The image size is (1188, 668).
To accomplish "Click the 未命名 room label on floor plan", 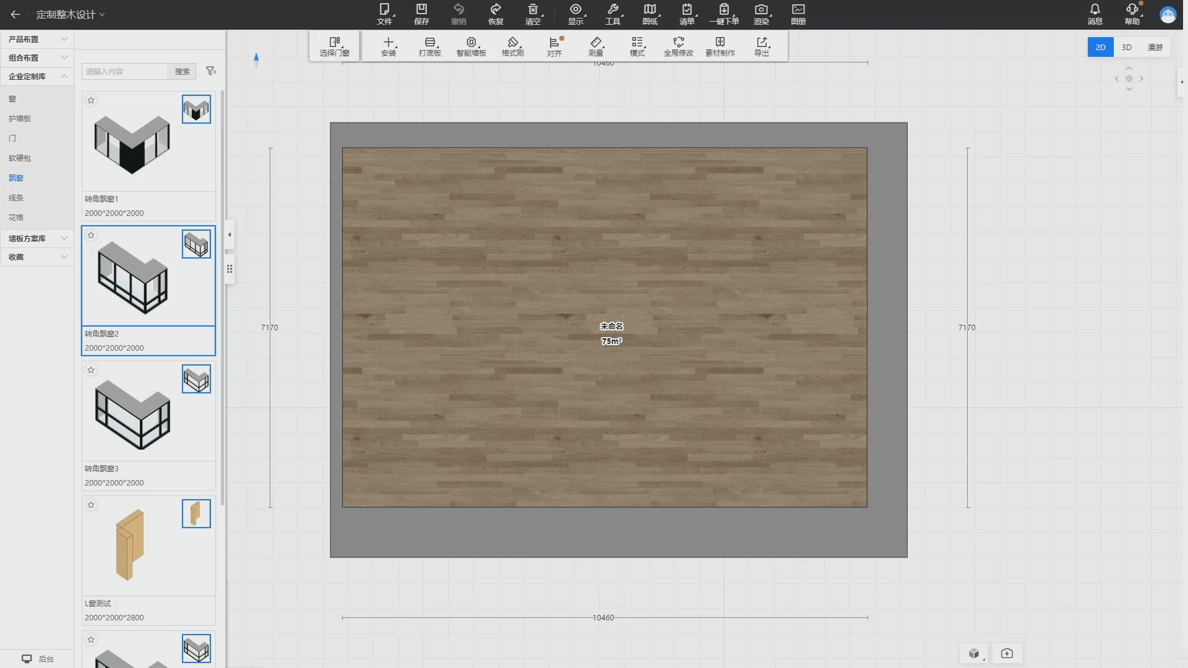I will click(x=611, y=326).
